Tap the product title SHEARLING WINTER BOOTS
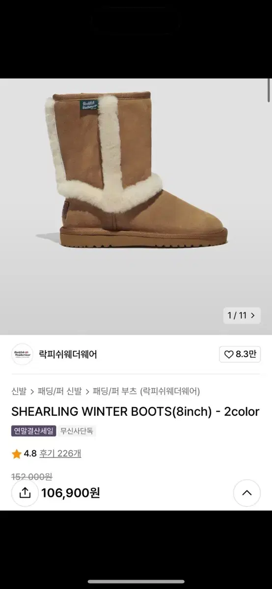 coord(136,412)
